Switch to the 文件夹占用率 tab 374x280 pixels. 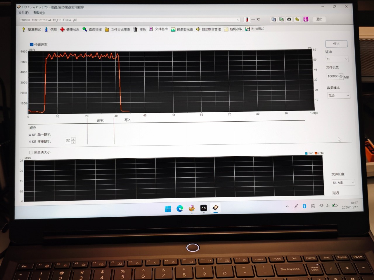tap(117, 29)
